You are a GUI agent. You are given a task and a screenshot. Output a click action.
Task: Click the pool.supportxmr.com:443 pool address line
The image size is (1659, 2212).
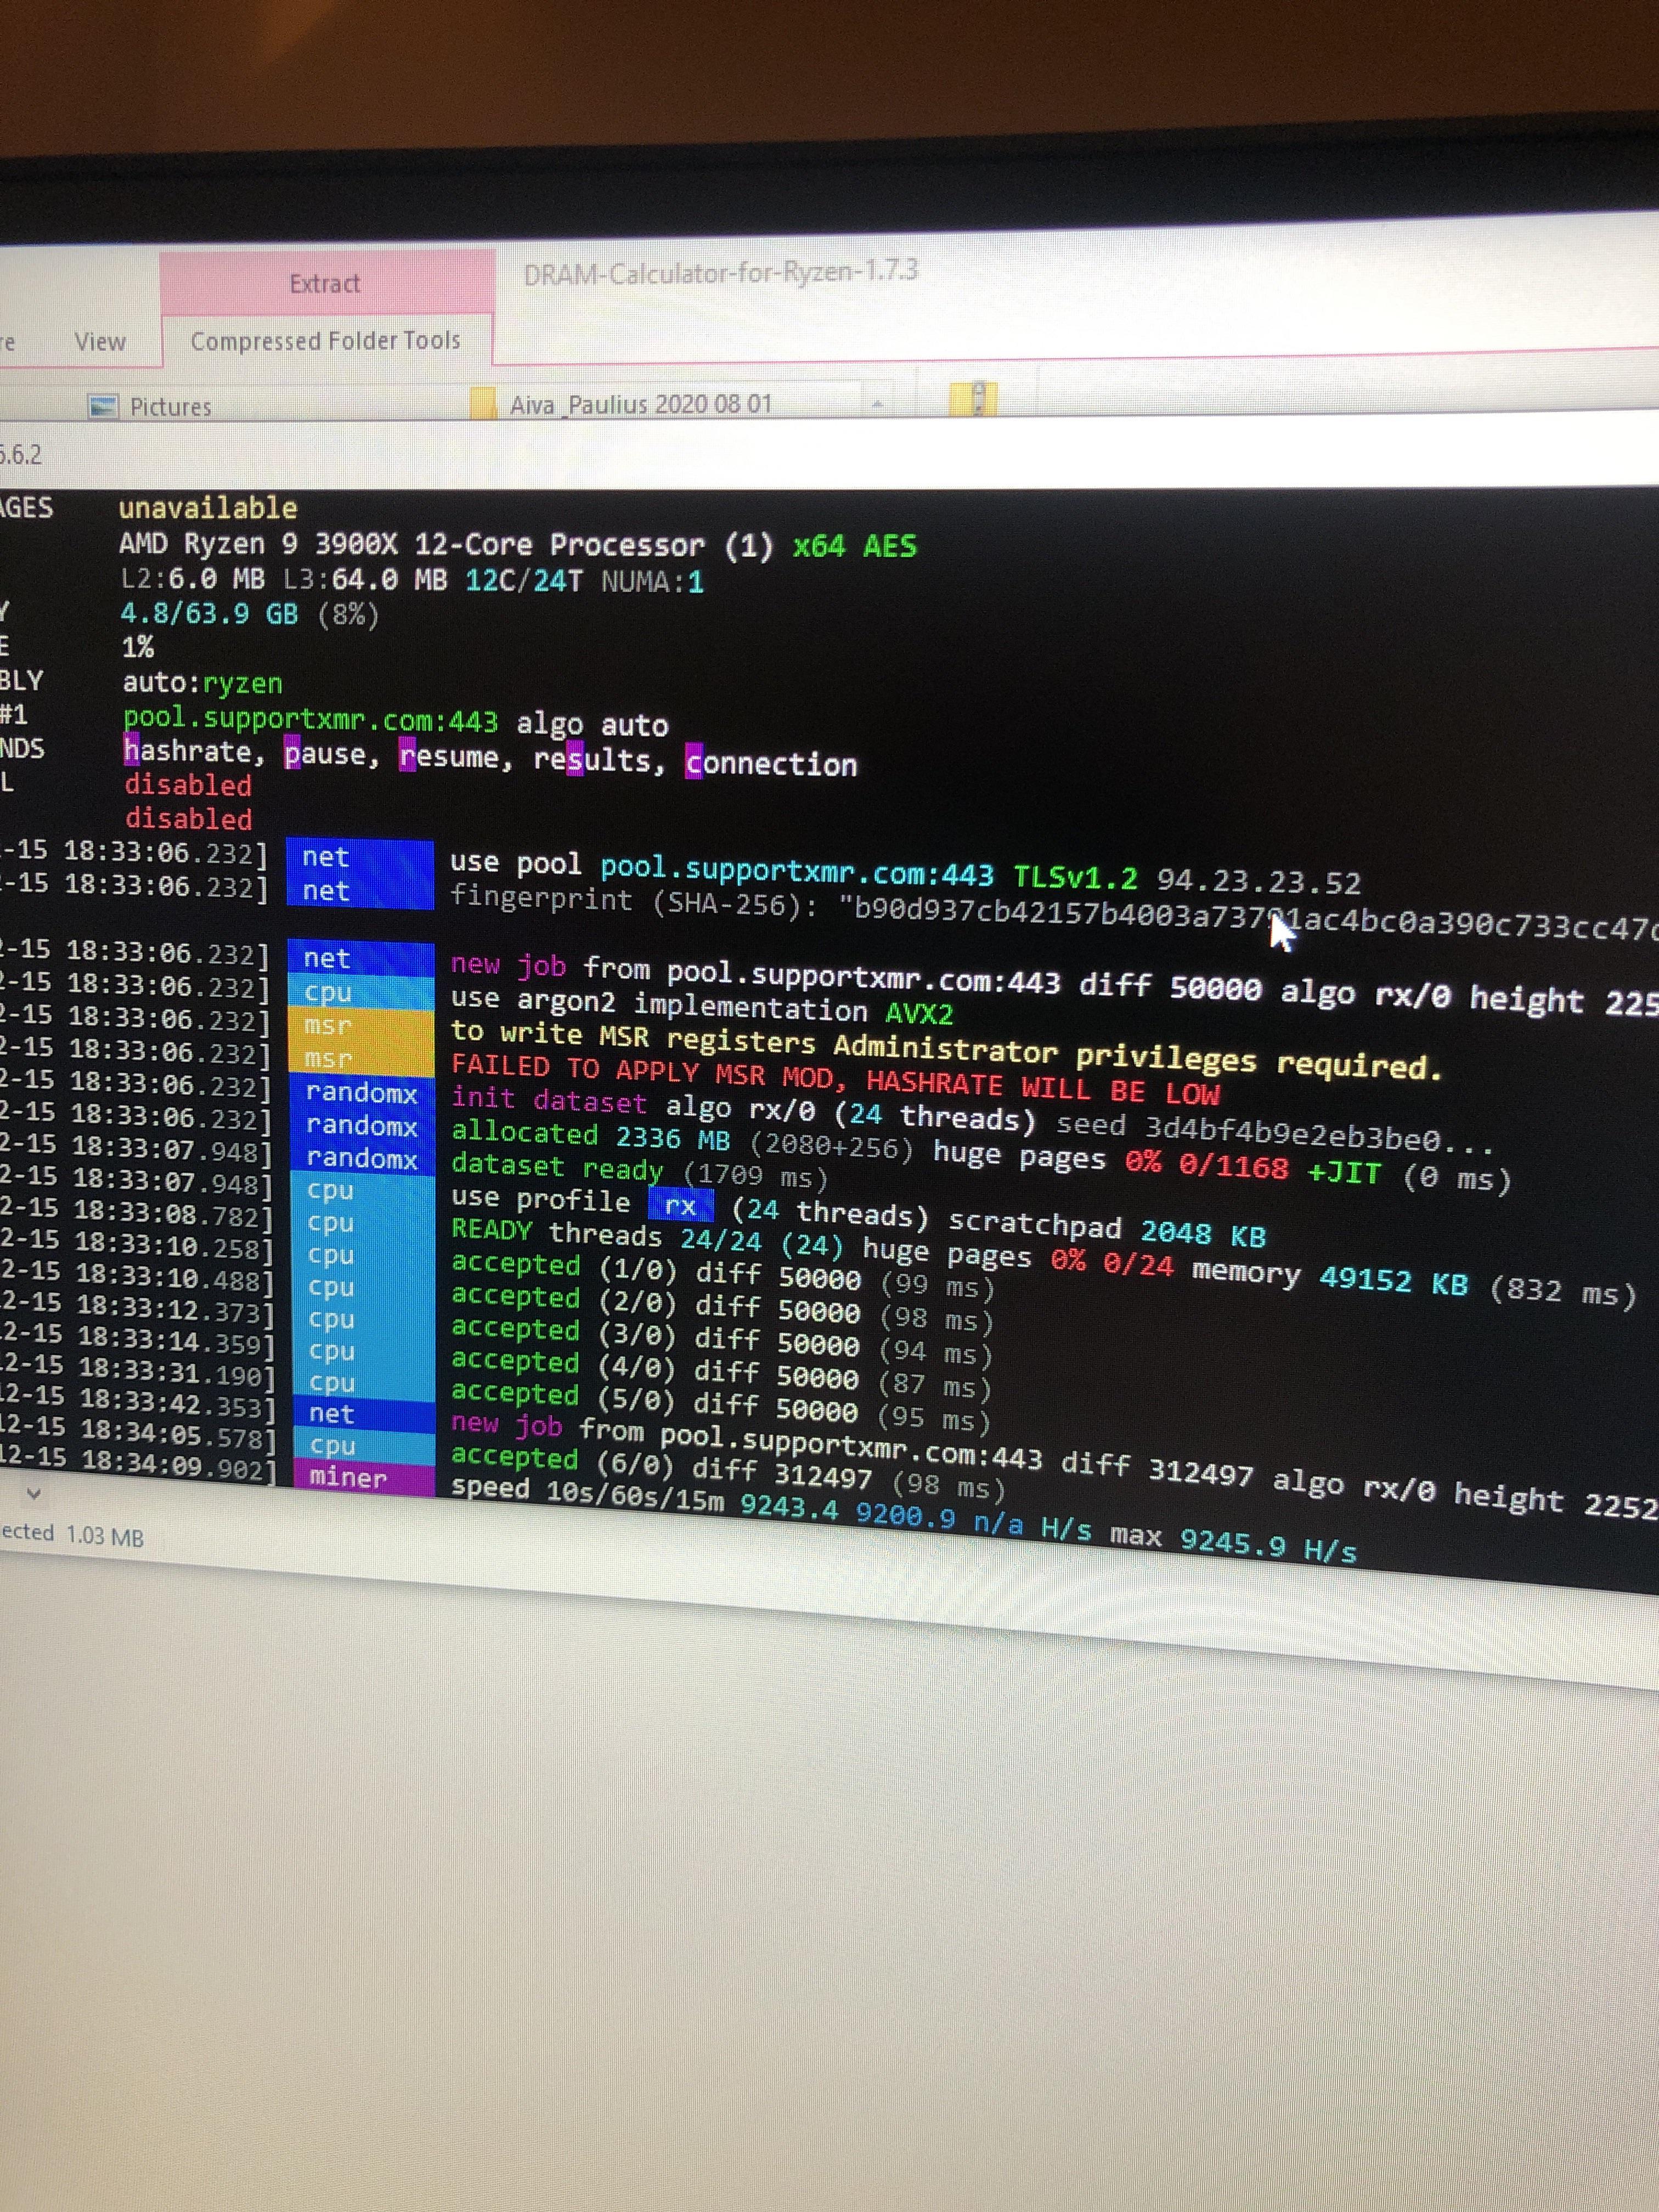pyautogui.click(x=310, y=719)
